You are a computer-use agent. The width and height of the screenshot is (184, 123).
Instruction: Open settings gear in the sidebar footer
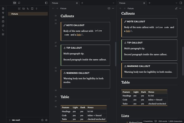(46, 120)
